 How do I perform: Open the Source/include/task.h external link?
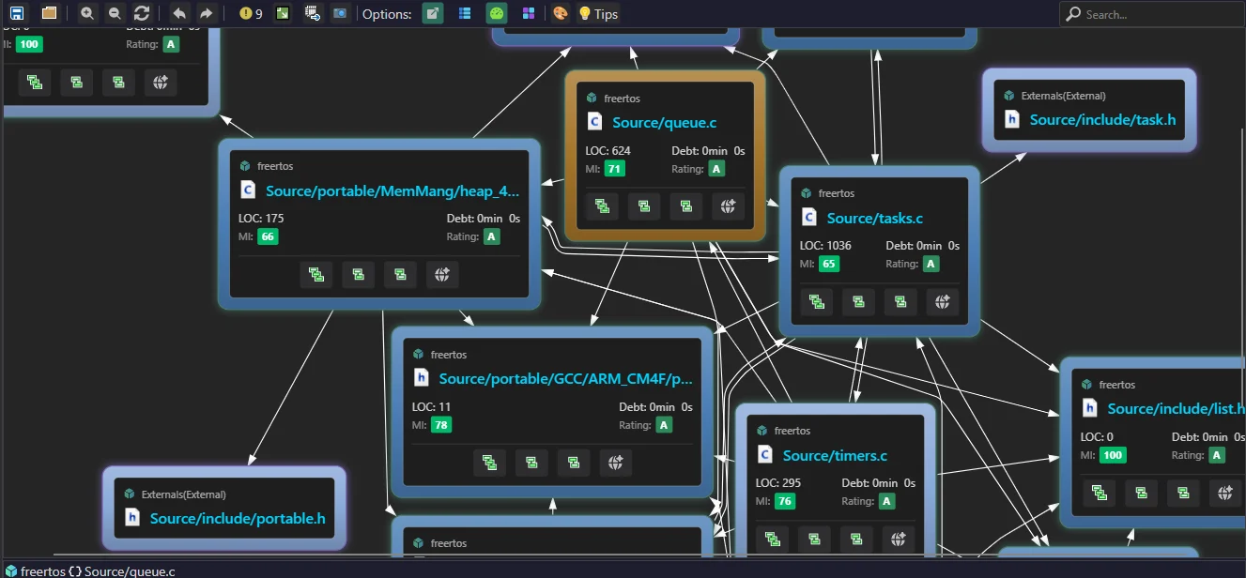[x=1102, y=120]
